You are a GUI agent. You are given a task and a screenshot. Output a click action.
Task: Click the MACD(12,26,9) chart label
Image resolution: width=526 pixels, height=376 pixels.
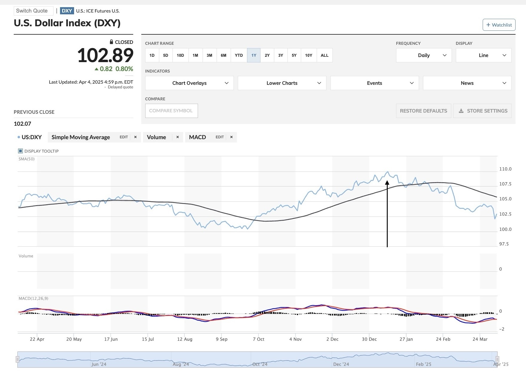[x=33, y=298]
